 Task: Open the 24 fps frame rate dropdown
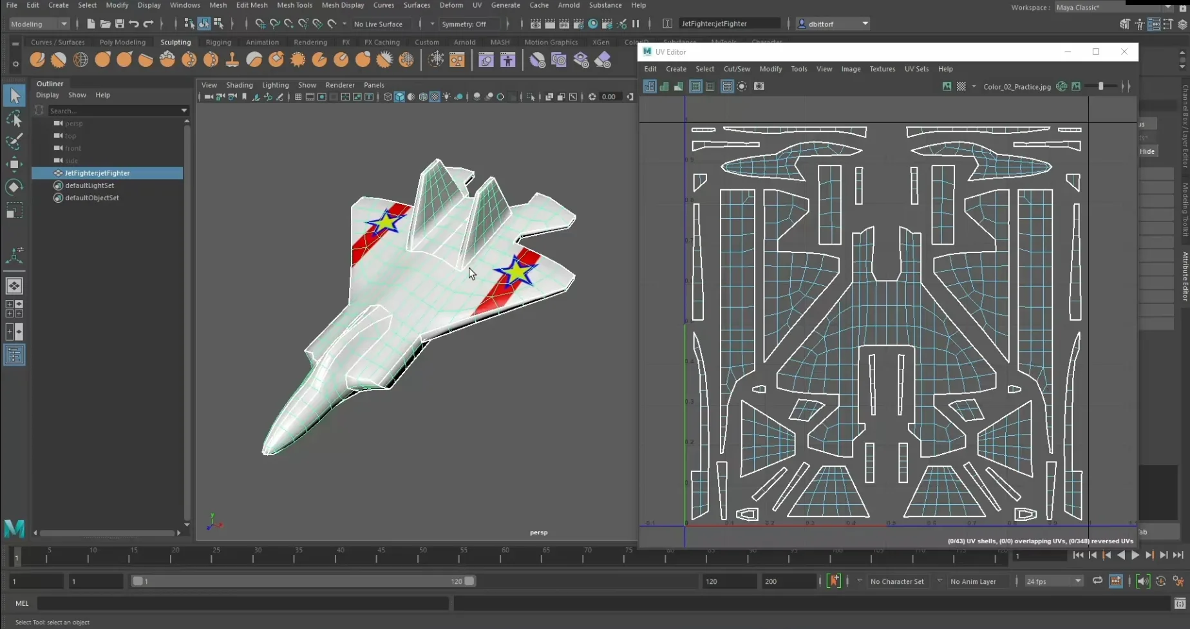coord(1053,581)
